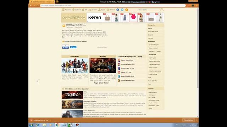
Task: Click the Xiaomi Mi 8 Lite phone icon
Action: pos(119,72)
